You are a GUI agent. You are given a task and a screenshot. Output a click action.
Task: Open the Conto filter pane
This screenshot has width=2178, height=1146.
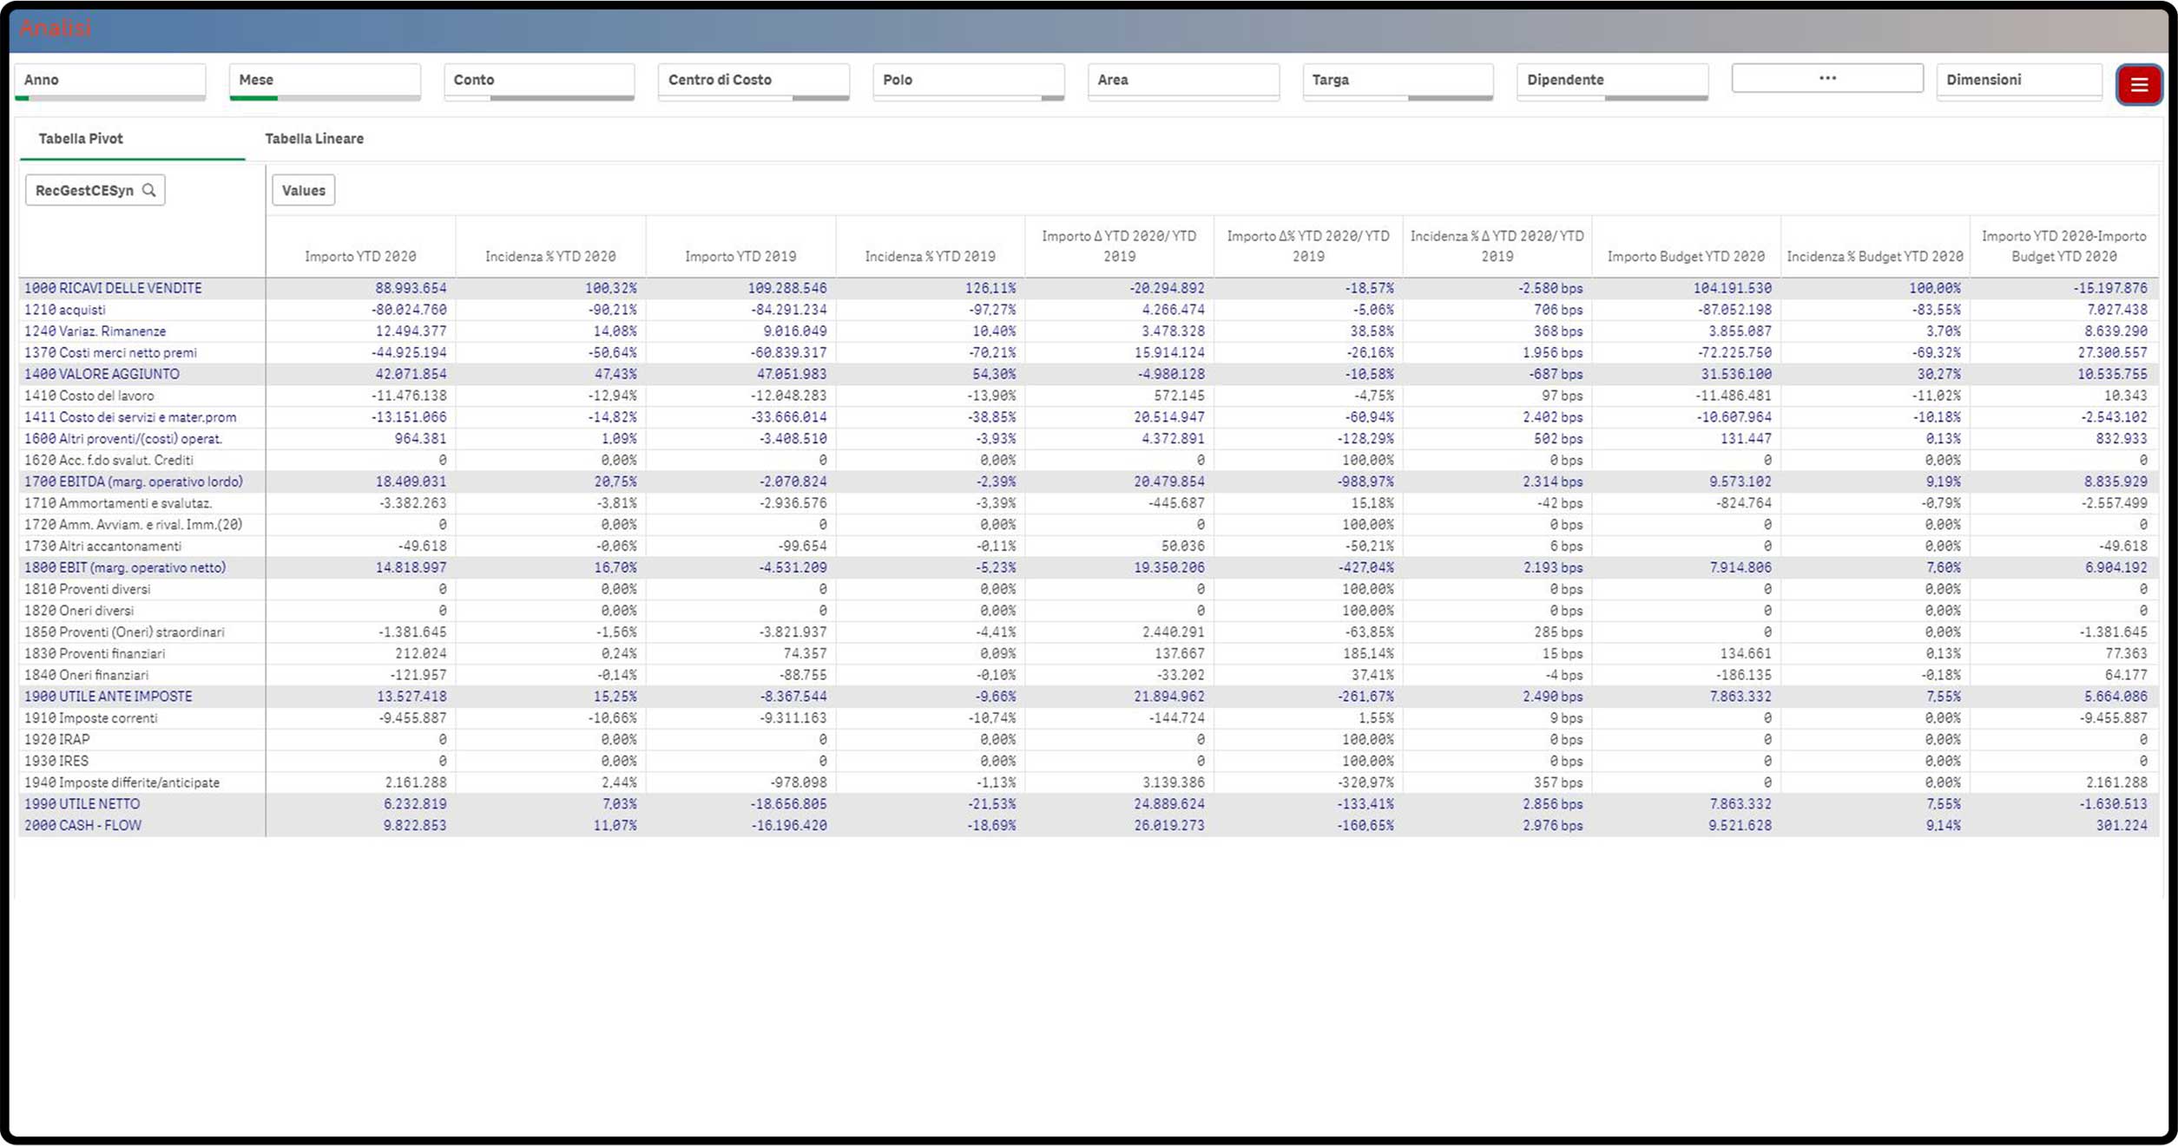coord(539,80)
